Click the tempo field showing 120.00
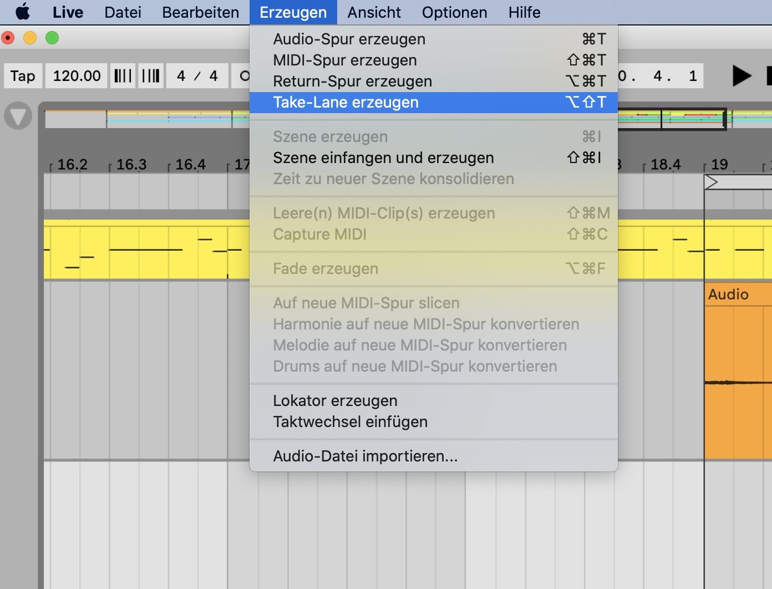 click(x=77, y=76)
